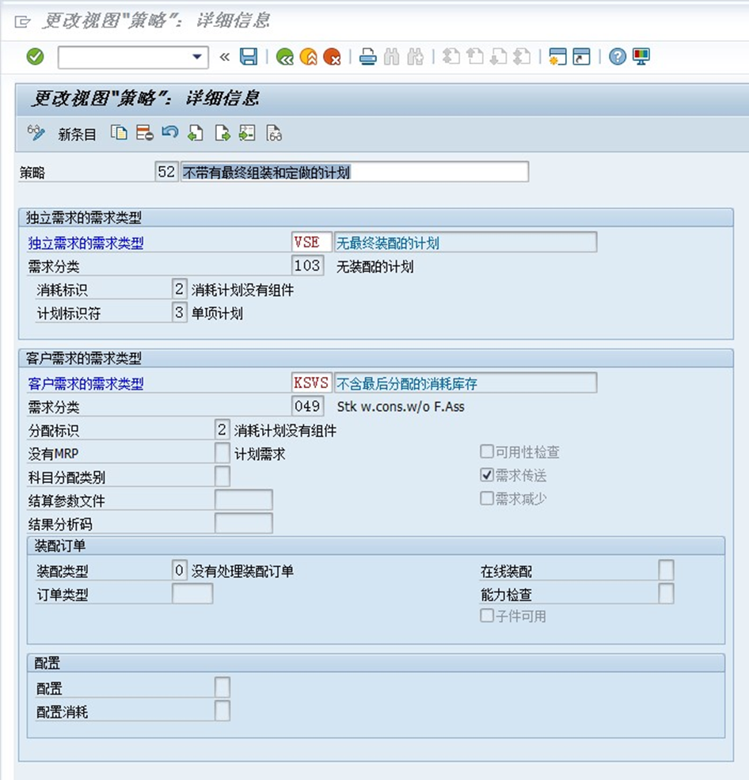Click the Delete entry icon
Image resolution: width=749 pixels, height=780 pixels.
144,133
